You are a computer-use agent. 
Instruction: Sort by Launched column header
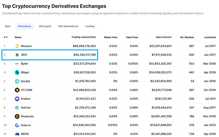210,37
